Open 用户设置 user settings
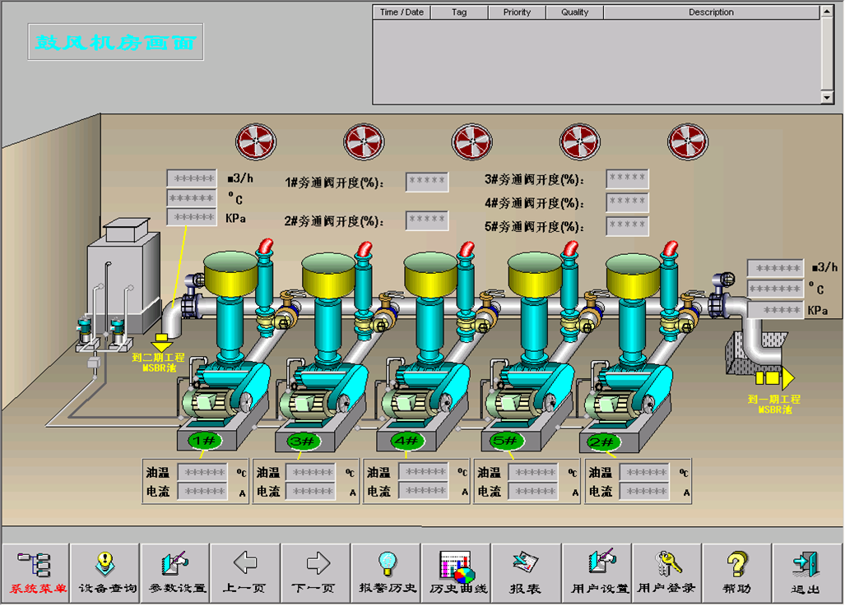 [x=597, y=573]
